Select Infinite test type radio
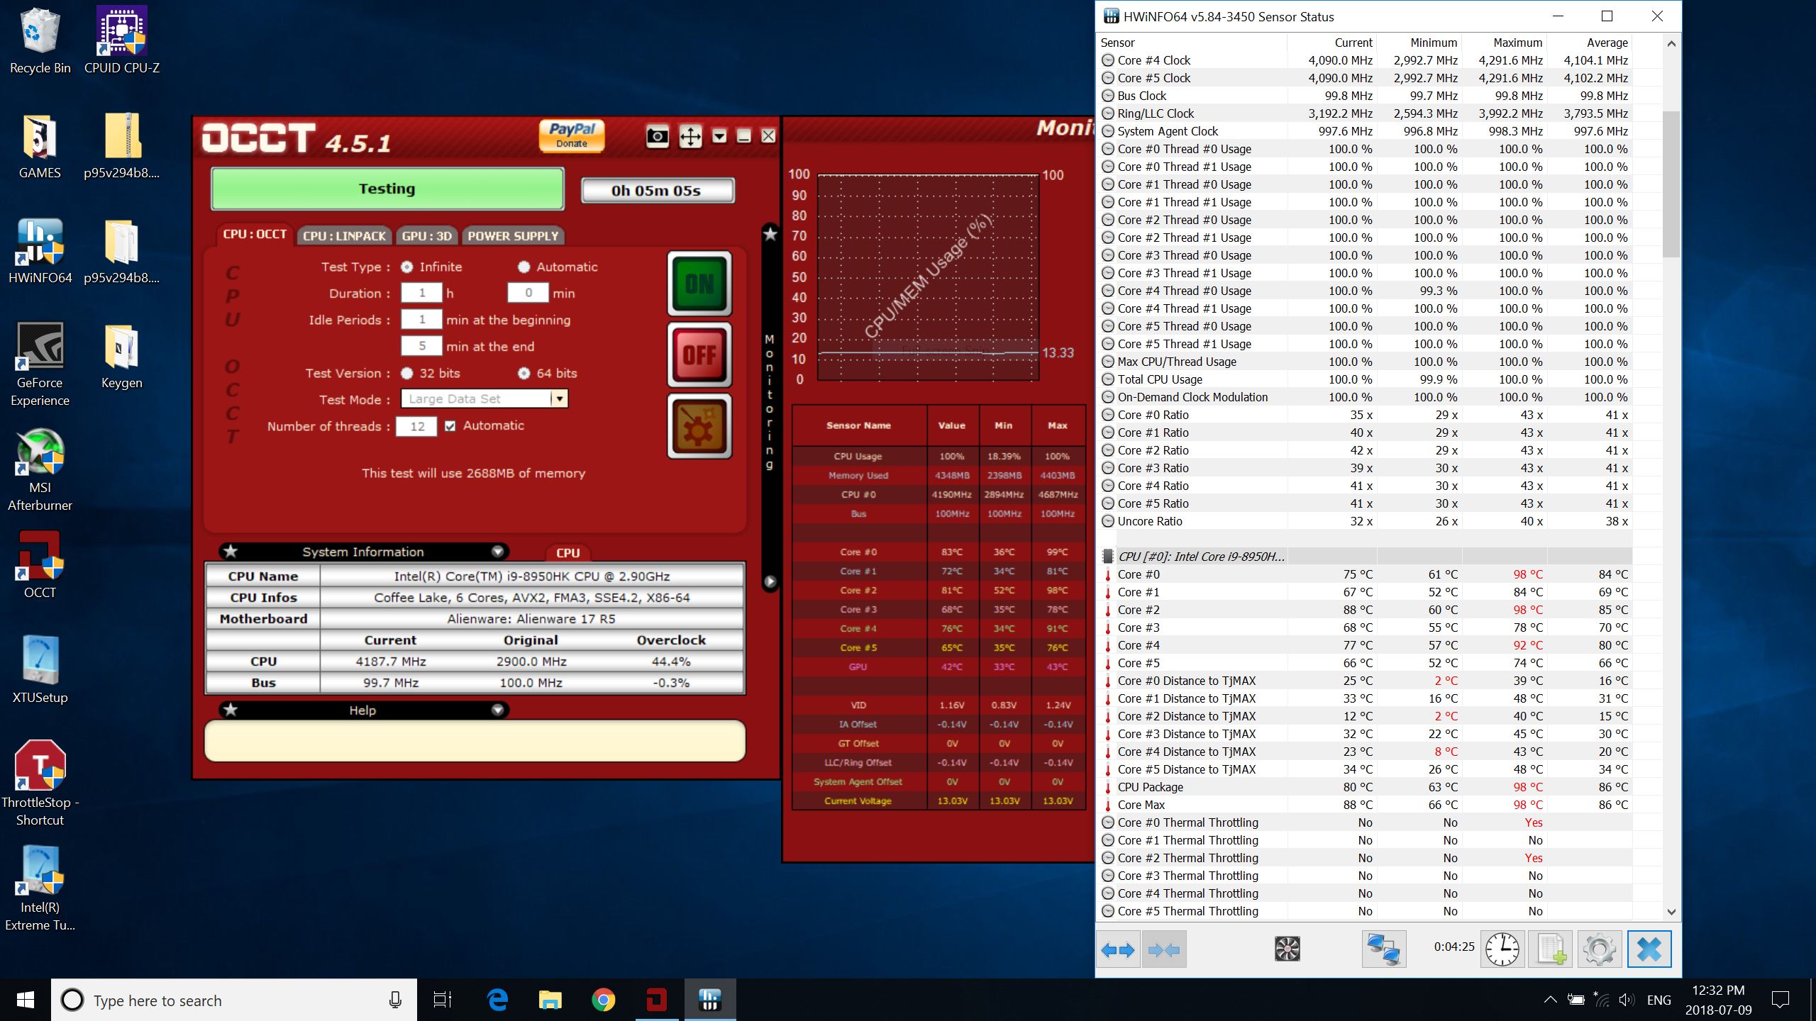The width and height of the screenshot is (1816, 1021). (x=407, y=267)
